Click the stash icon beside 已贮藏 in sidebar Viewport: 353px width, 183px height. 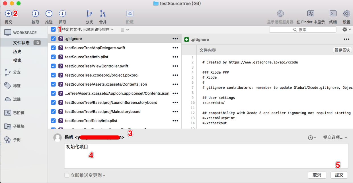click(8, 113)
